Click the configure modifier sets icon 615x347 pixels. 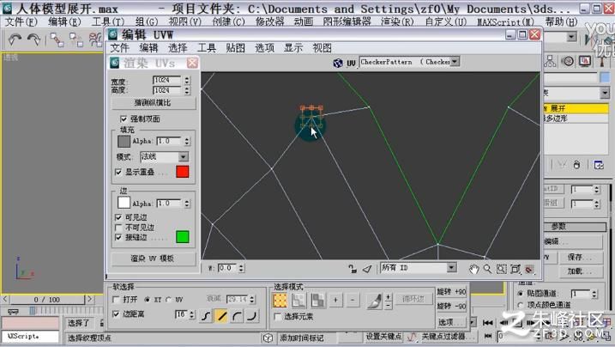[x=599, y=165]
